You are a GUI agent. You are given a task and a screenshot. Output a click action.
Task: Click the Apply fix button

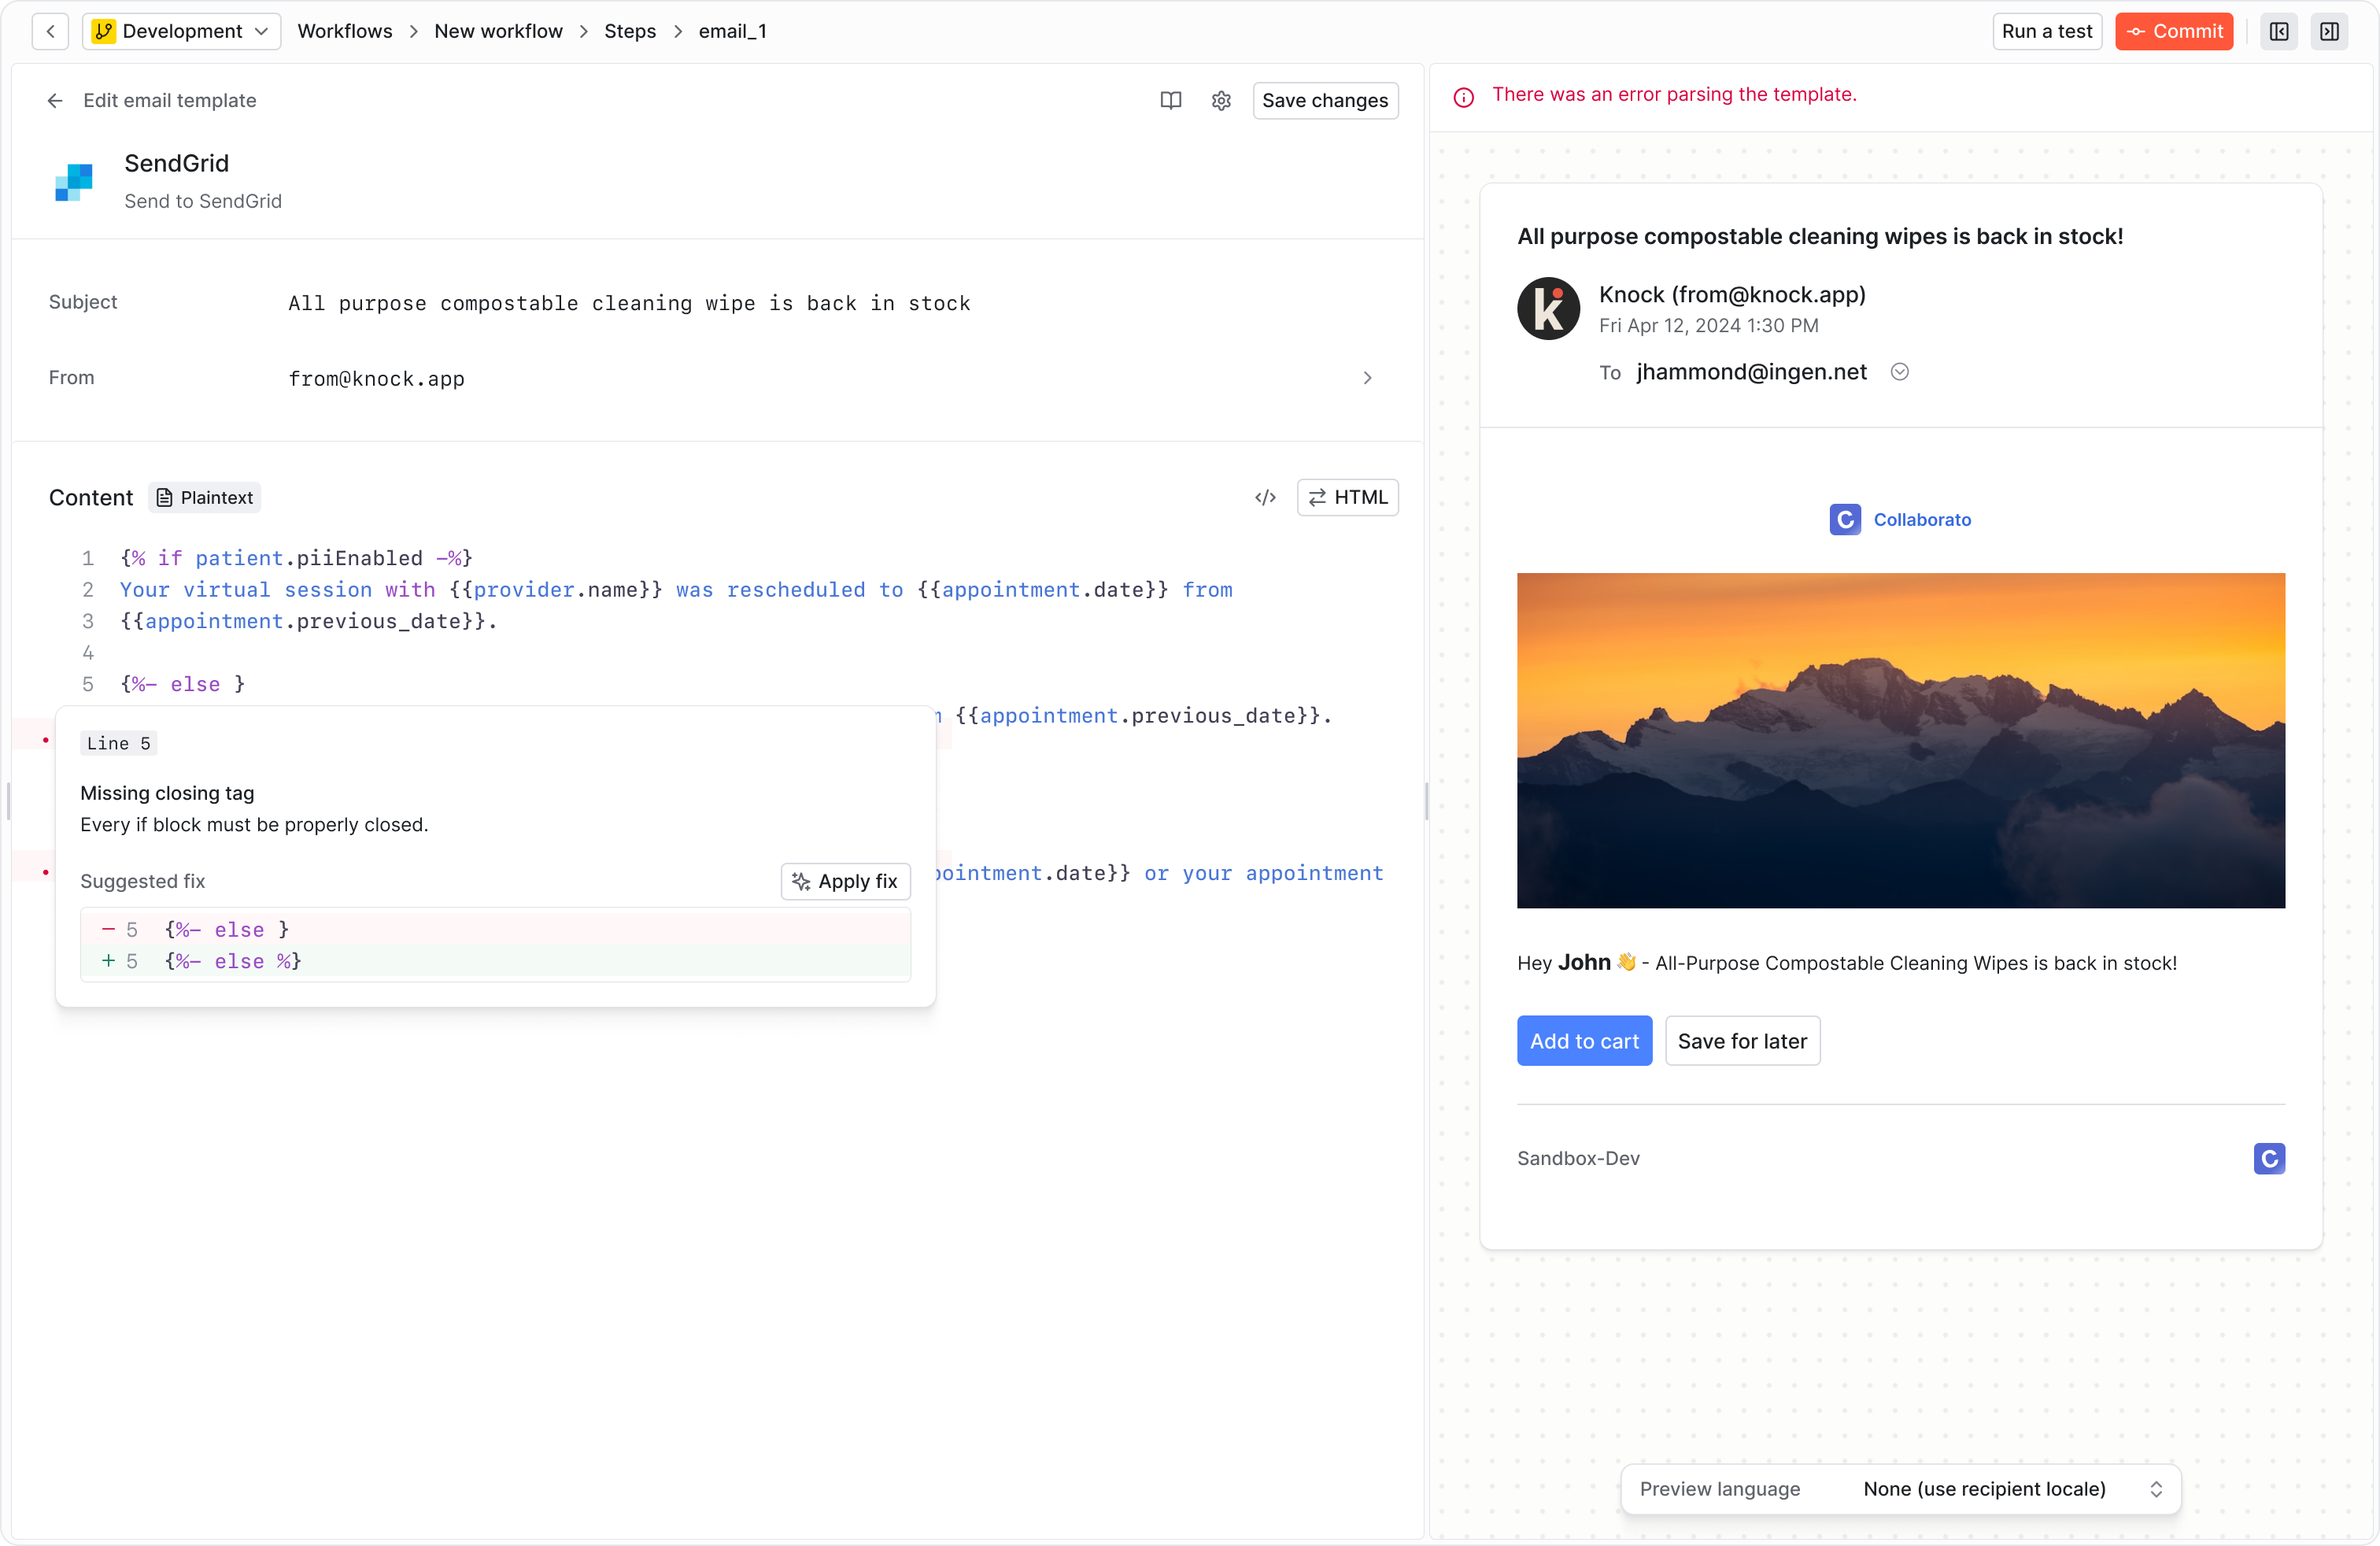[x=845, y=881]
